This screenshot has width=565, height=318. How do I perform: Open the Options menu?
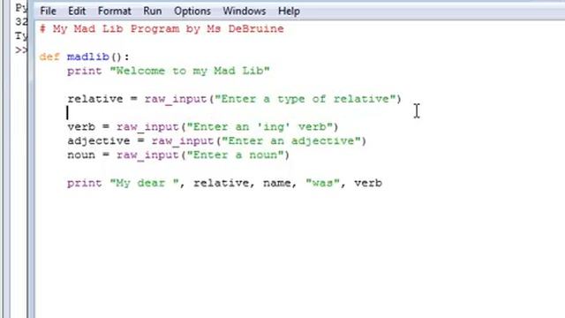click(x=192, y=11)
